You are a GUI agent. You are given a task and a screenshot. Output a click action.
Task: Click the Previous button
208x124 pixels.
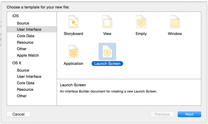coord(162,114)
